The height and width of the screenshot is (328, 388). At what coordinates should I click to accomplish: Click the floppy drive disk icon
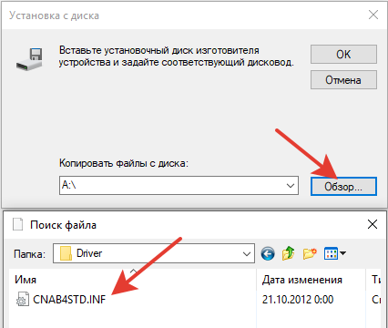(30, 59)
